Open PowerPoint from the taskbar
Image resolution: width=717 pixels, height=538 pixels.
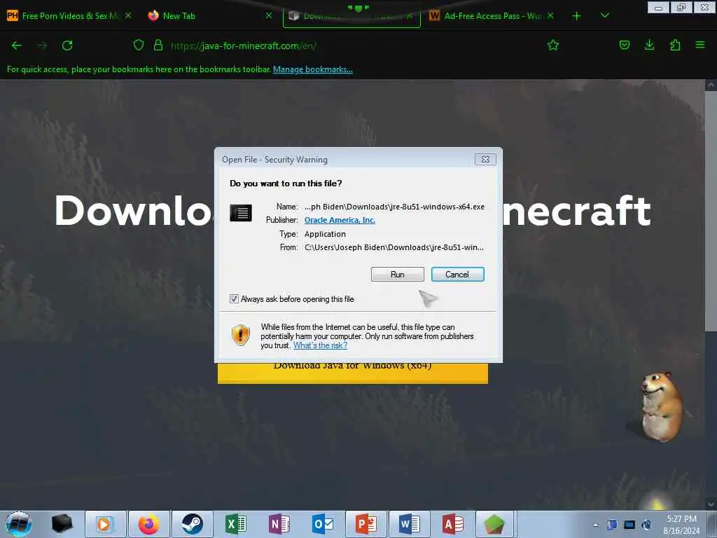pyautogui.click(x=366, y=524)
